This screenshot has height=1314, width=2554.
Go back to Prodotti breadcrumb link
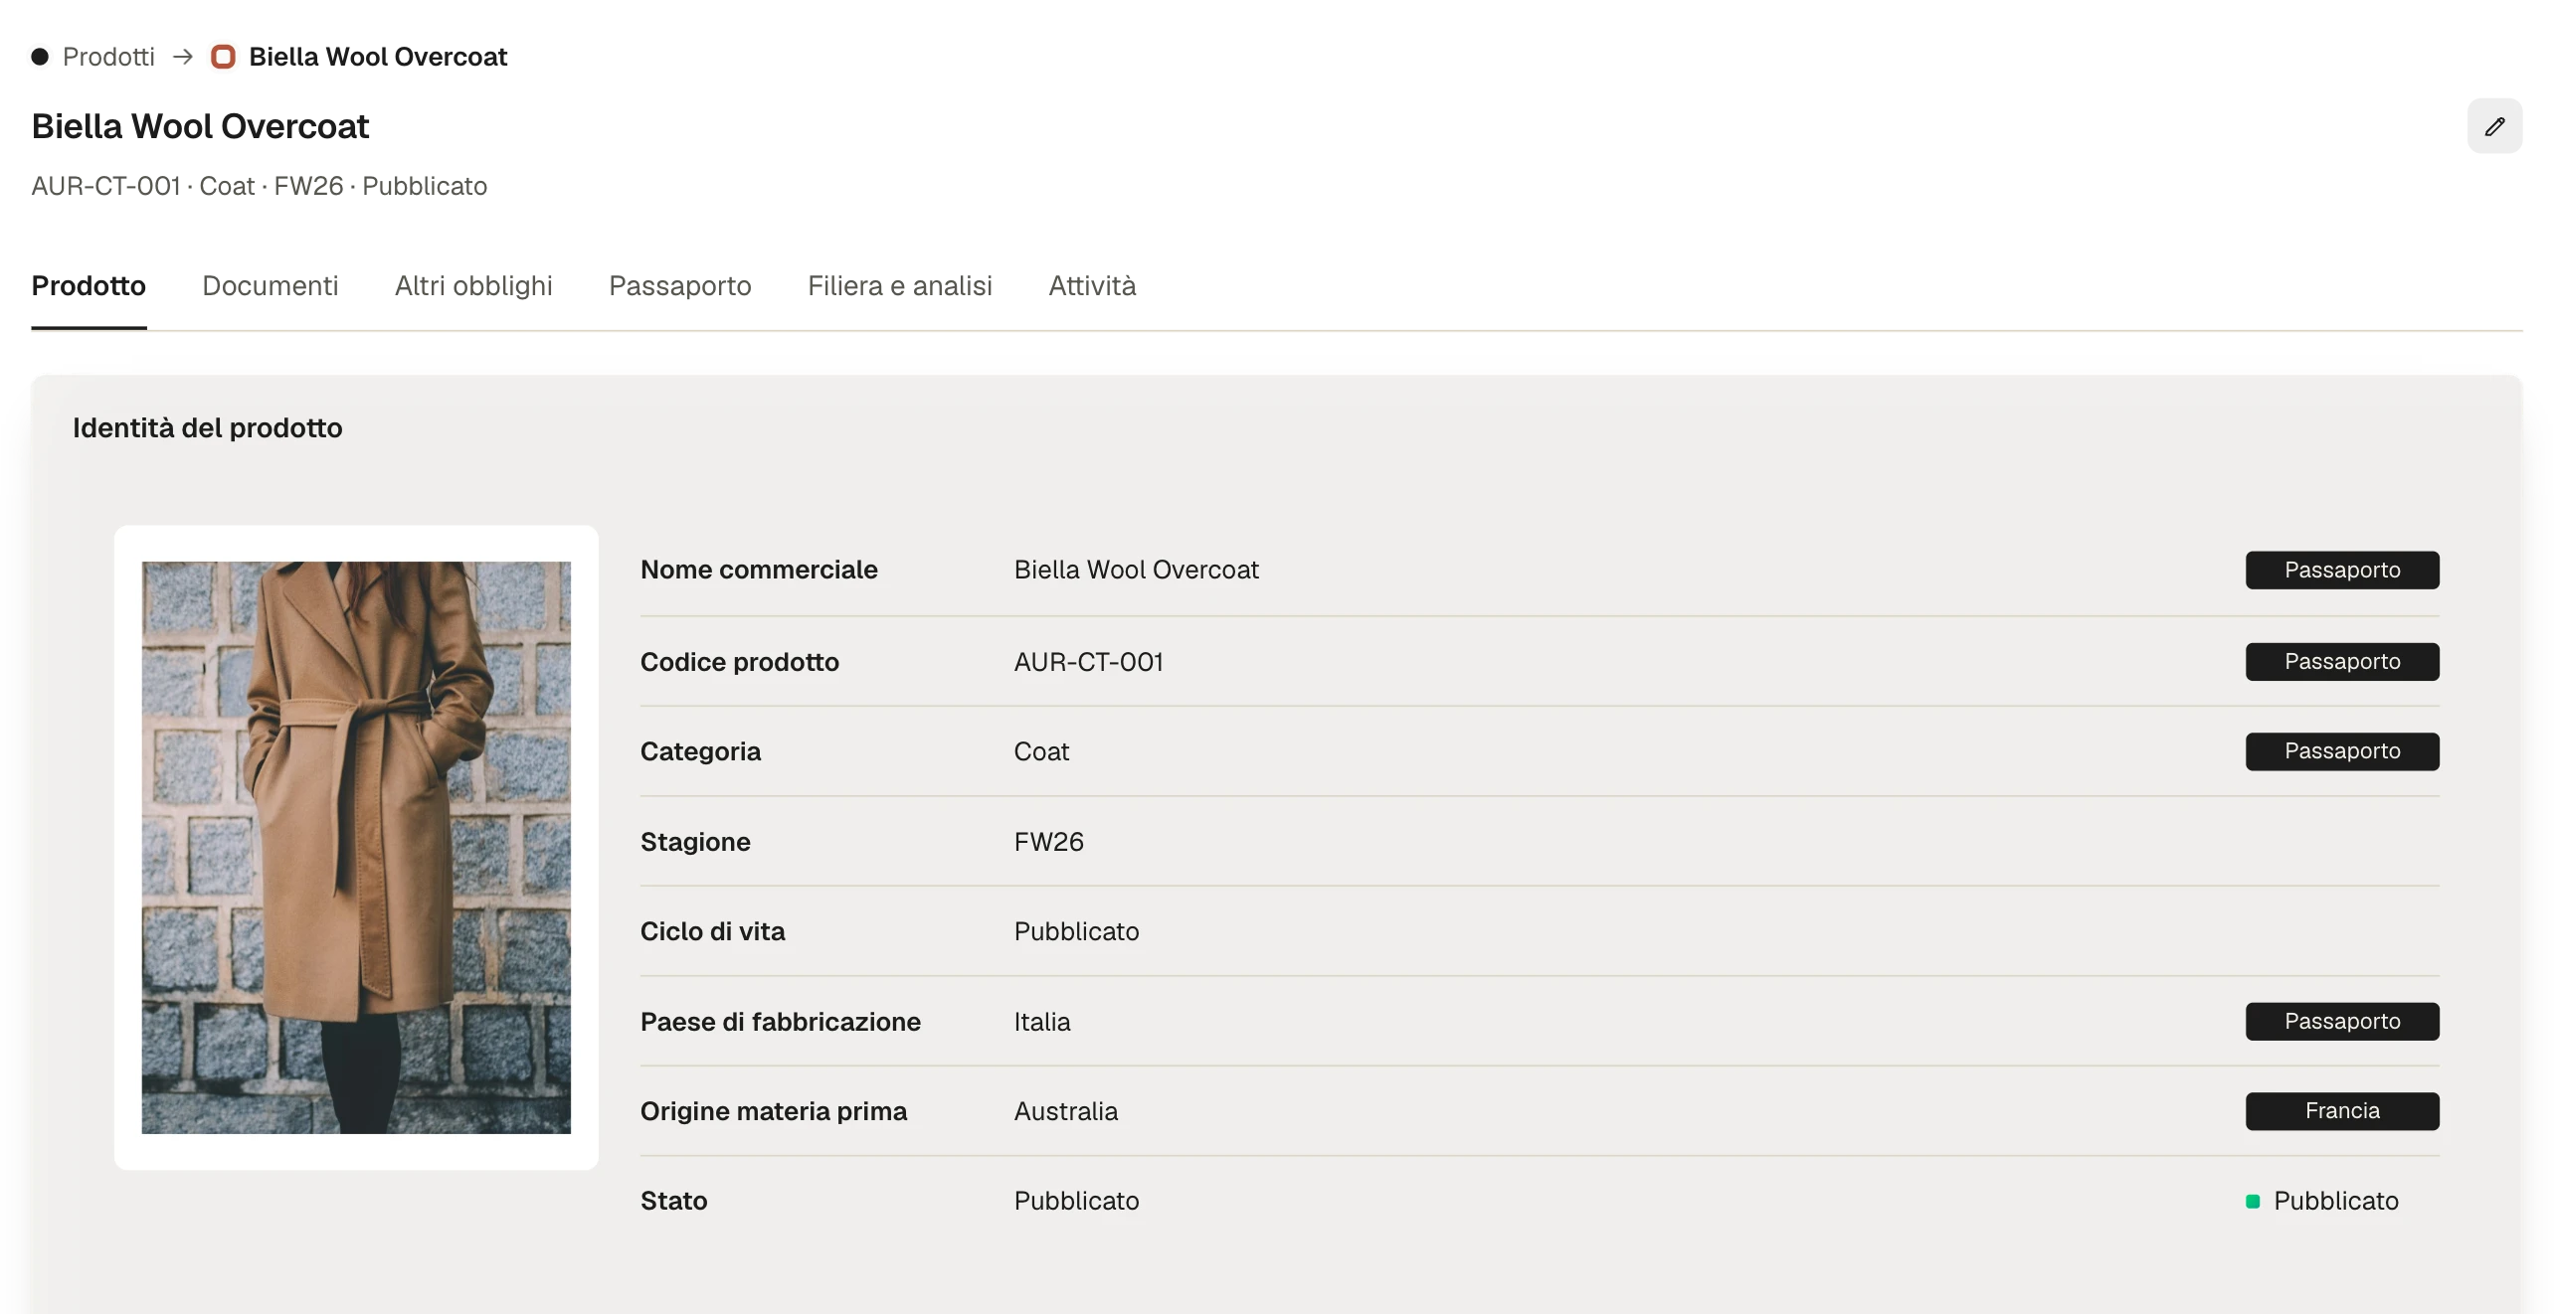pos(108,57)
